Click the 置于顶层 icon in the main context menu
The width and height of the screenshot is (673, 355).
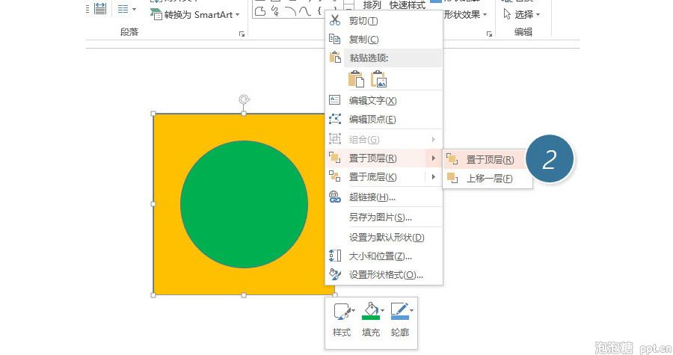pos(335,158)
